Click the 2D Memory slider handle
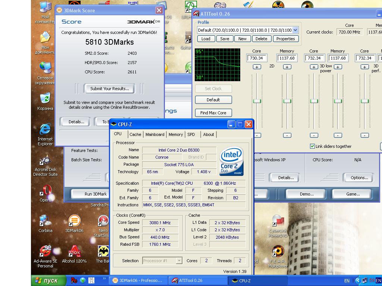 [287, 101]
